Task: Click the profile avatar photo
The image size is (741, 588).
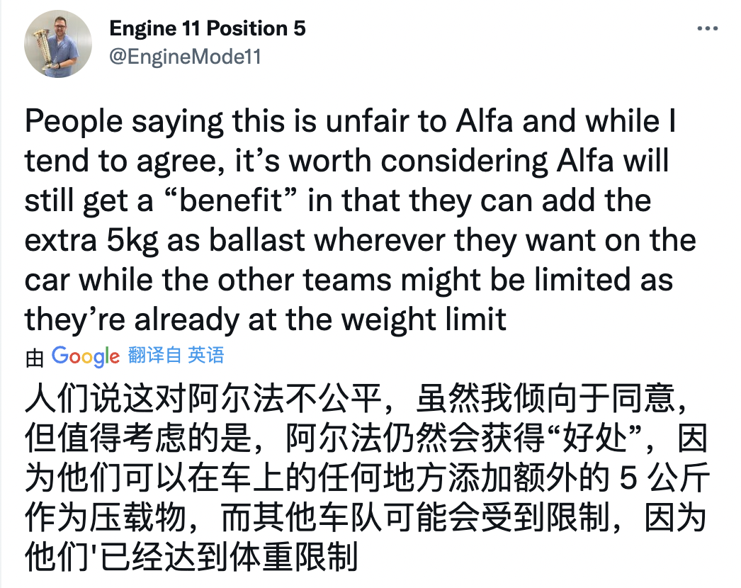Action: pos(59,44)
